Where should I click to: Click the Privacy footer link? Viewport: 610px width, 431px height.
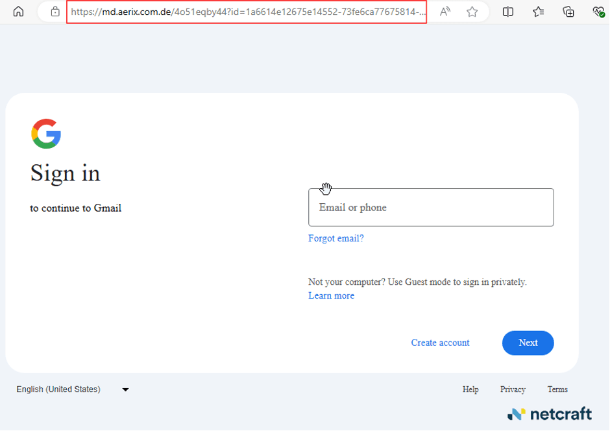[513, 389]
